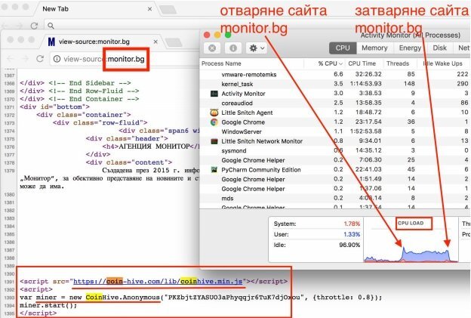This screenshot has height=318, width=471.
Task: Click the PyCharm Community Edition icon
Action: [x=214, y=170]
